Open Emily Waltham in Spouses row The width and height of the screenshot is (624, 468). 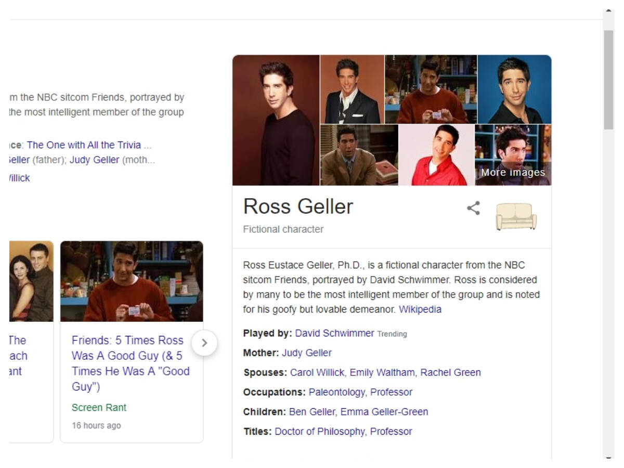tap(382, 373)
